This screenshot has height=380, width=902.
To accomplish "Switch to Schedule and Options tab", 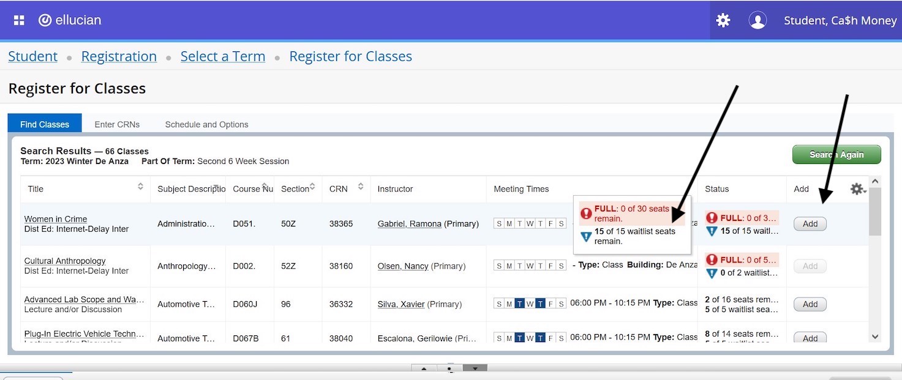I will (206, 124).
